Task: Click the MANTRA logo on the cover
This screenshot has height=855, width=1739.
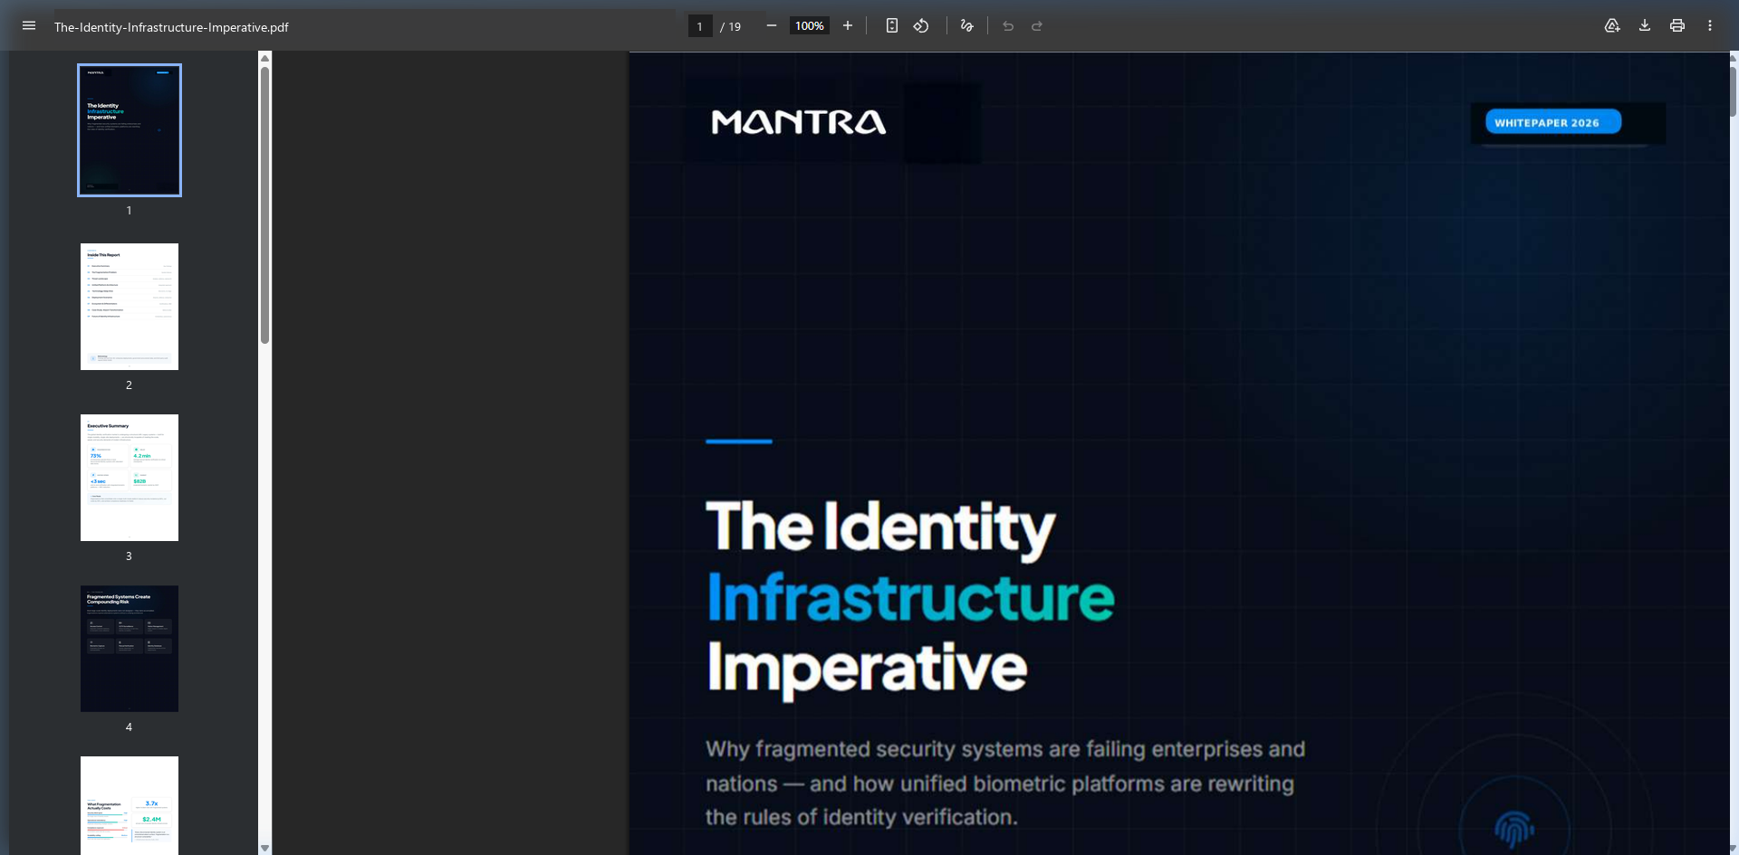Action: click(798, 122)
